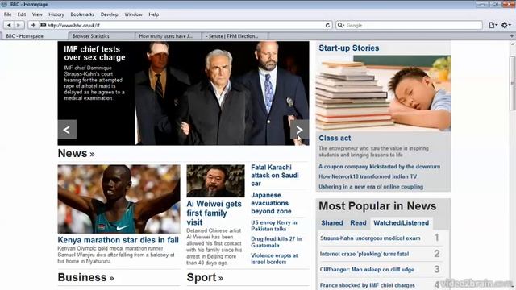Image resolution: width=516 pixels, height=290 pixels.
Task: Reload the page with the refresh icon
Action: 327,25
